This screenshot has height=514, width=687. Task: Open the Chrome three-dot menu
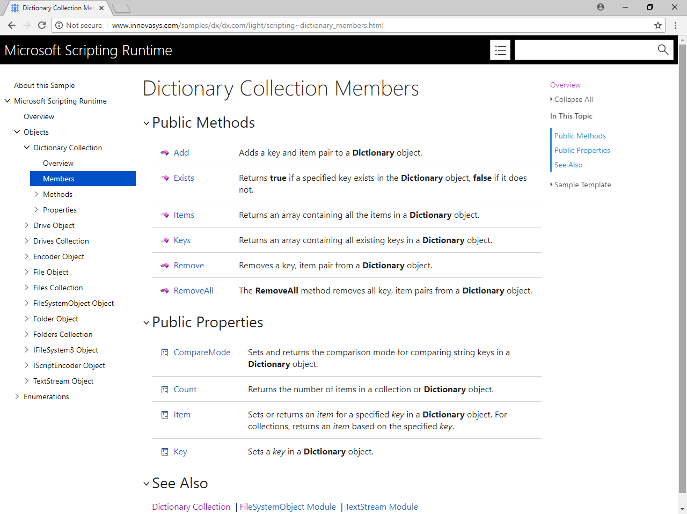(676, 25)
